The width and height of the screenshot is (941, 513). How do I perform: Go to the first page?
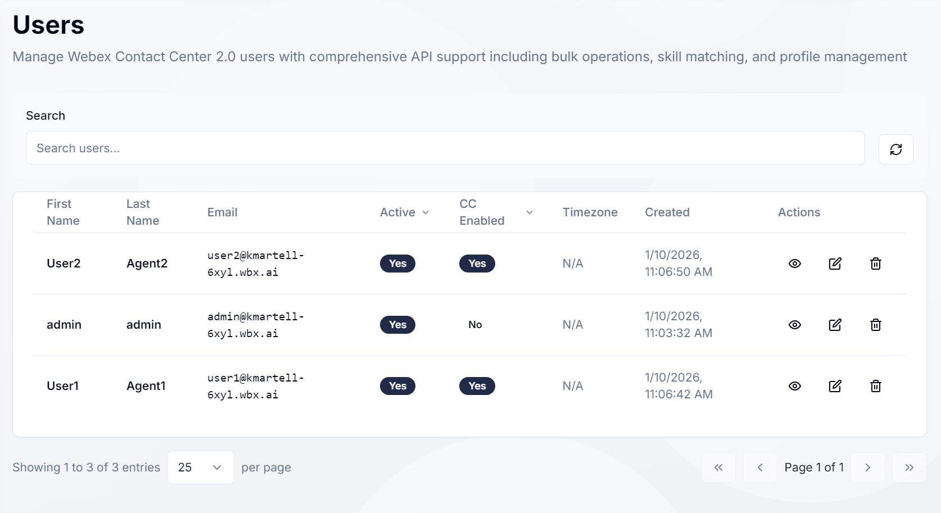[x=718, y=467]
